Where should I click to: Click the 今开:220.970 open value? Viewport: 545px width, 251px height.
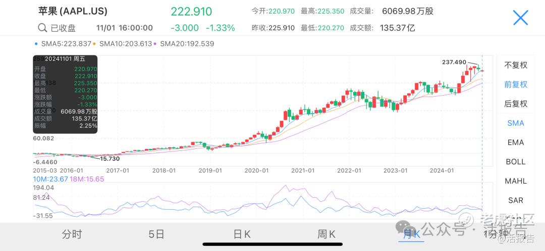point(273,11)
